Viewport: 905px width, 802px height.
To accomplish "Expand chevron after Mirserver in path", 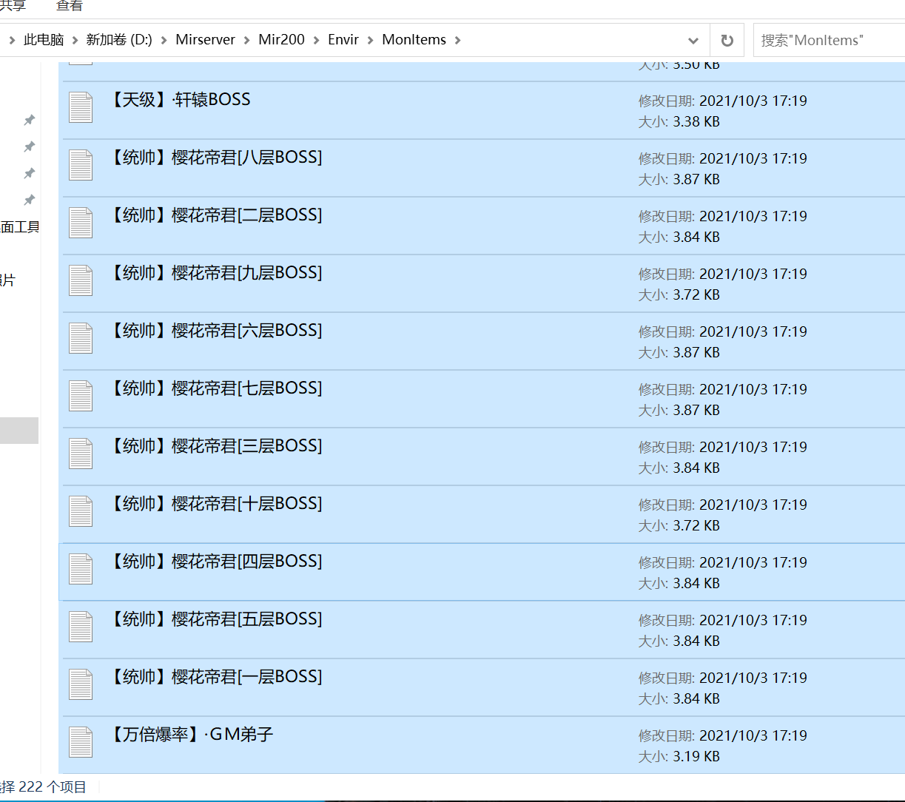I will [247, 40].
